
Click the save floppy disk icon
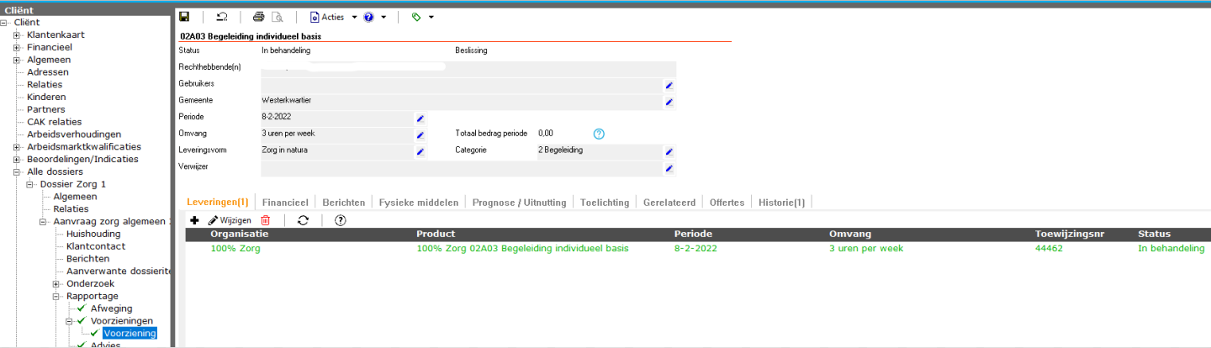184,17
